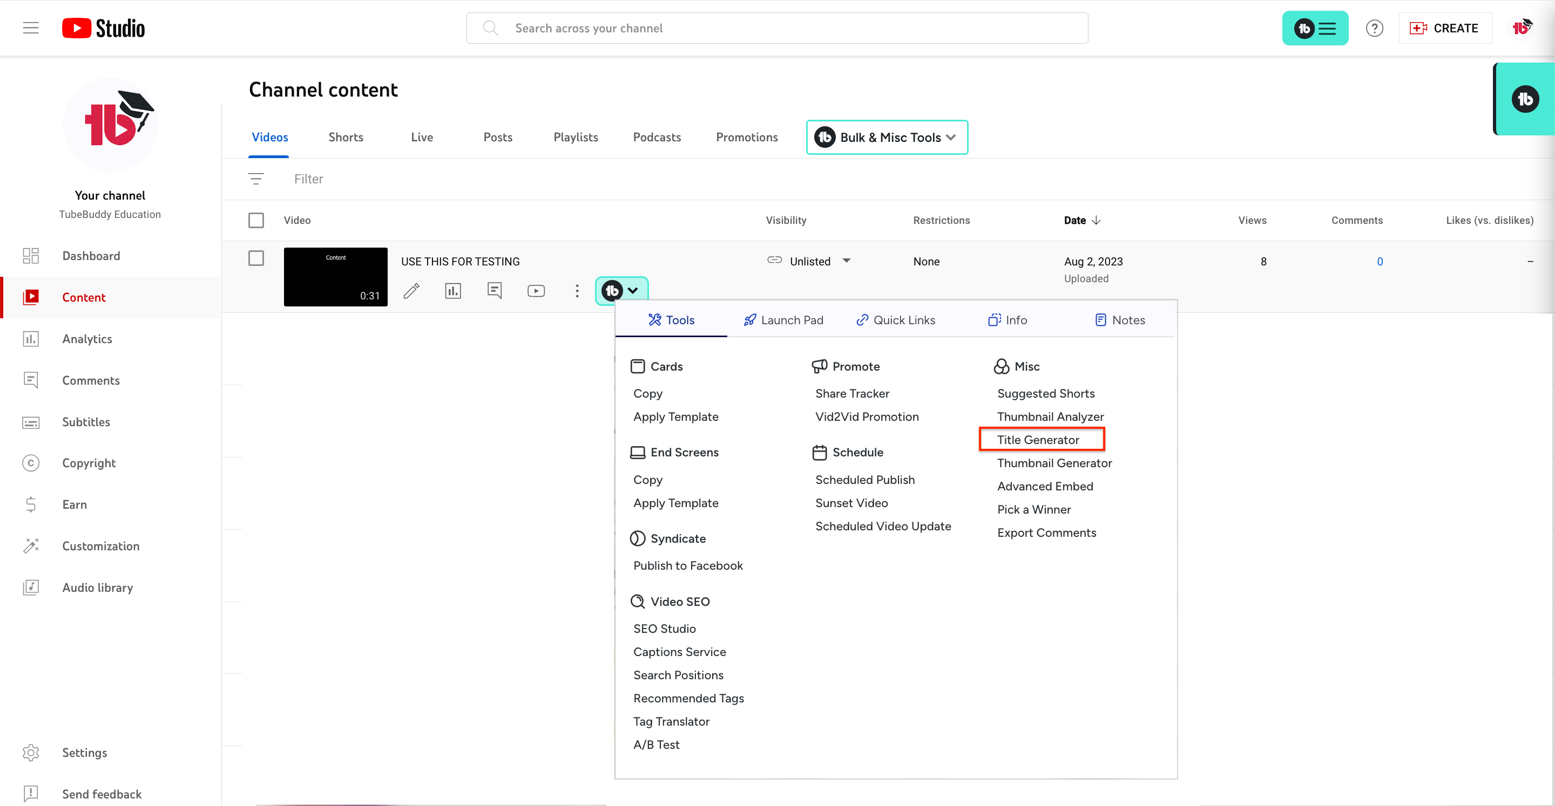1555x806 pixels.
Task: Click the video edit pencil icon
Action: [411, 291]
